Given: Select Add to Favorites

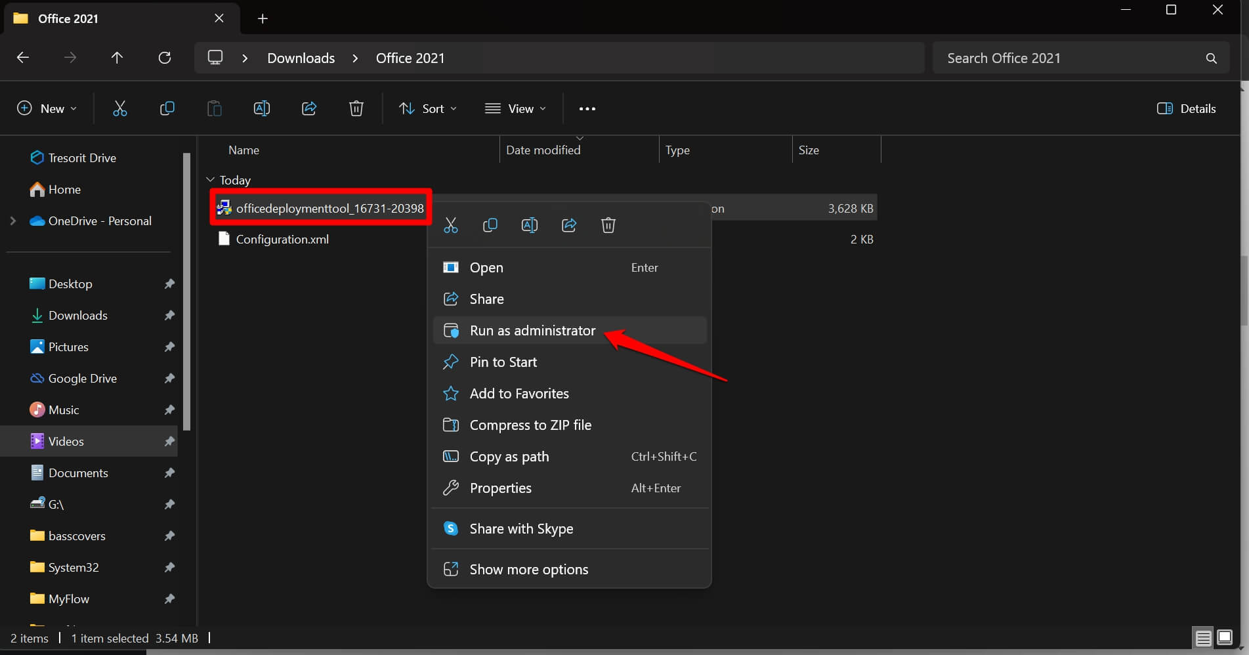Looking at the screenshot, I should tap(570, 393).
